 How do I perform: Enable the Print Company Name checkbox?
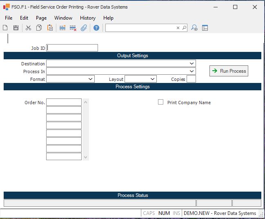point(161,102)
